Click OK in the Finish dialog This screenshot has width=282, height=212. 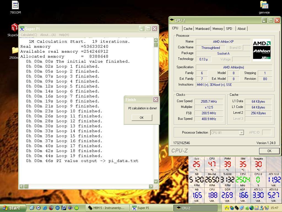pos(142,118)
